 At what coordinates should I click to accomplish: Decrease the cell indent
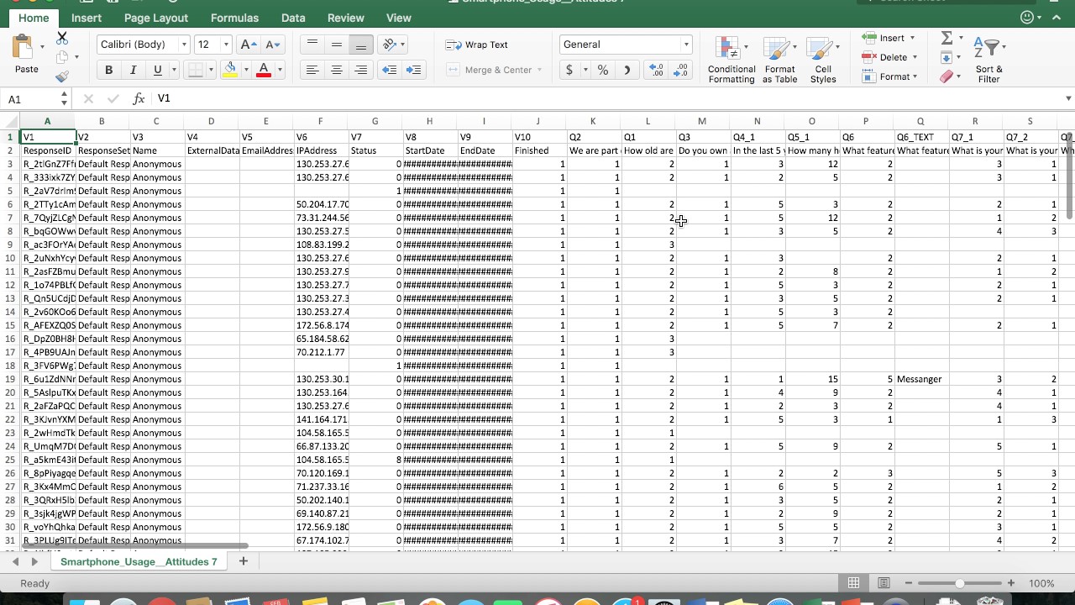coord(389,70)
